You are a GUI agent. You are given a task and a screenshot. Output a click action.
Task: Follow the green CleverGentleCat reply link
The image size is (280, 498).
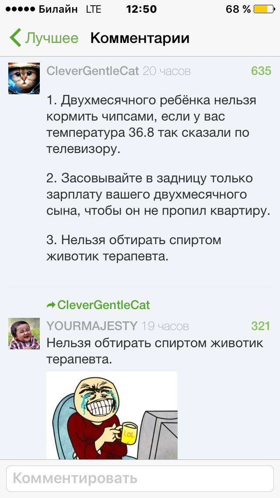[x=104, y=305]
